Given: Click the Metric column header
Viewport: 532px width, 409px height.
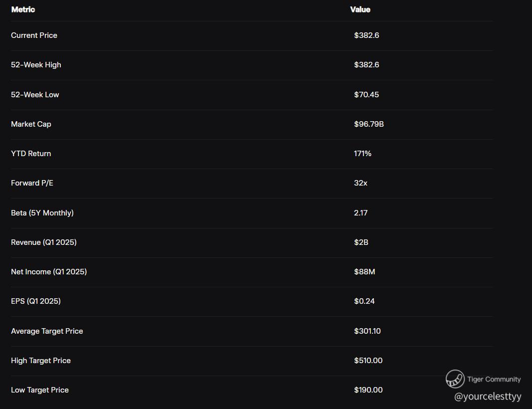Looking at the screenshot, I should tap(23, 9).
